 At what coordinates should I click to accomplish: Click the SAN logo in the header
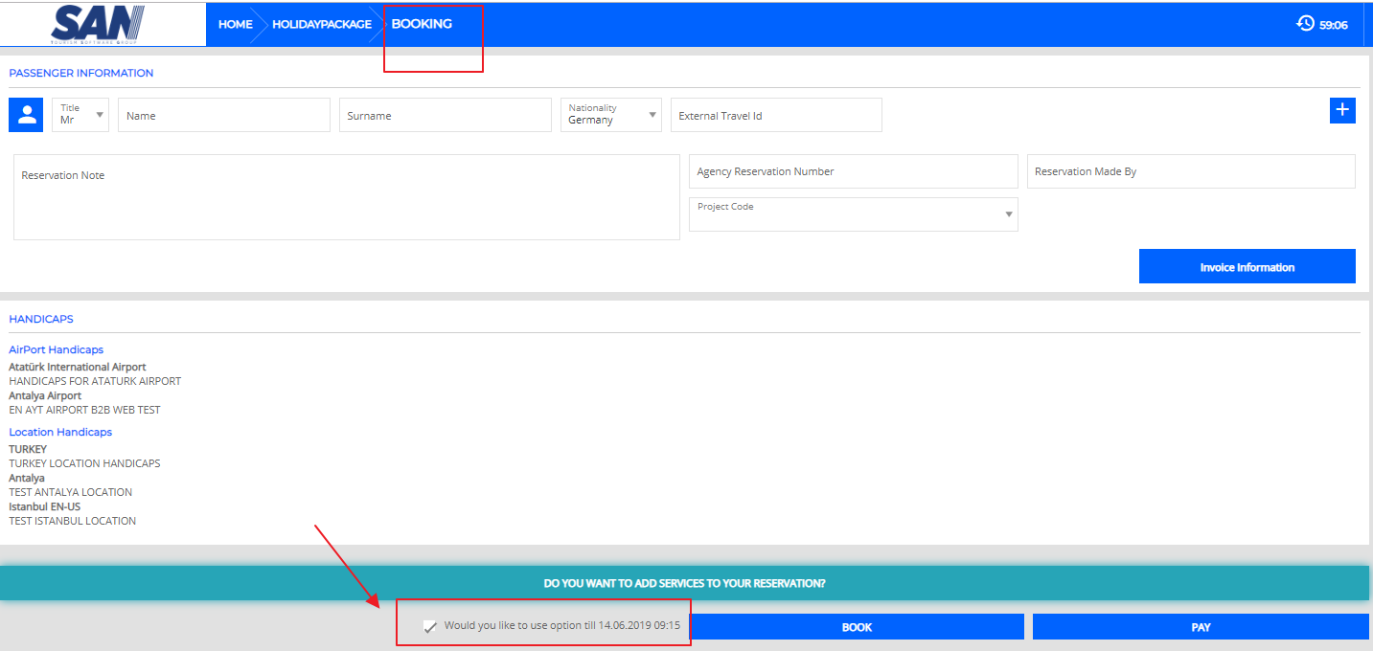click(99, 24)
